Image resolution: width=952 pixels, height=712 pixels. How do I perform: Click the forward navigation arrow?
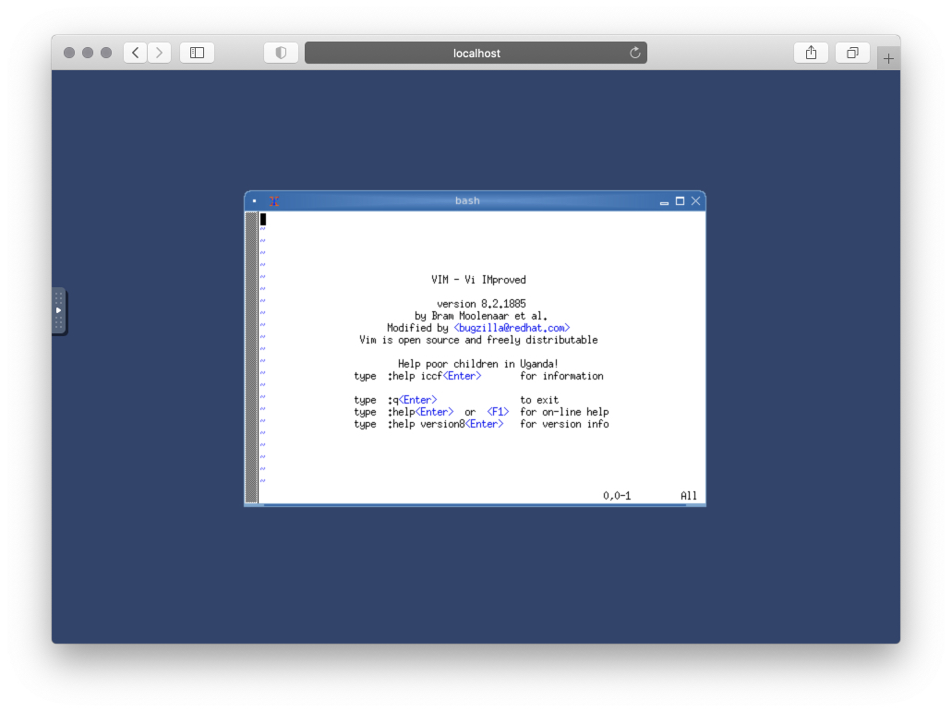159,53
